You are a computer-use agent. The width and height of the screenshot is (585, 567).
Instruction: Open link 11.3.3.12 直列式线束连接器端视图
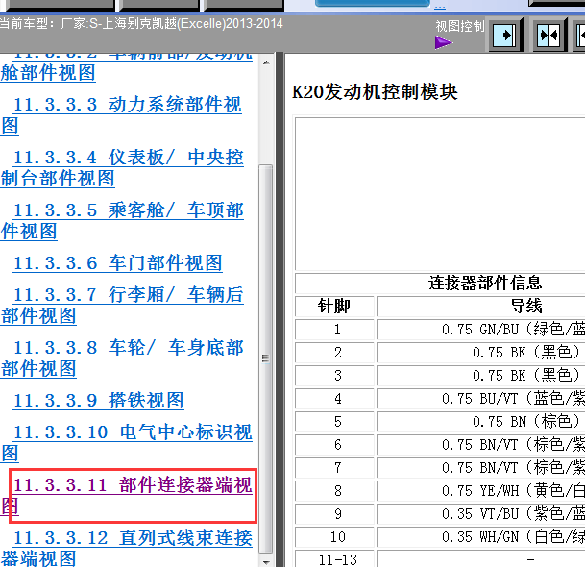coord(127,549)
